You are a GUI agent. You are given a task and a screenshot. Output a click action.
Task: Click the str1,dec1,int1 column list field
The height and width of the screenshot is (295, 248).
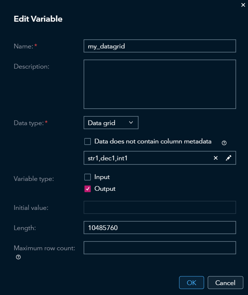(147, 158)
